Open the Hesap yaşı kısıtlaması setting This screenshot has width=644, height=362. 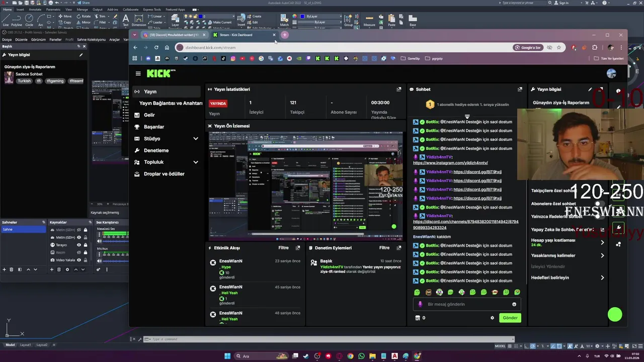568,242
